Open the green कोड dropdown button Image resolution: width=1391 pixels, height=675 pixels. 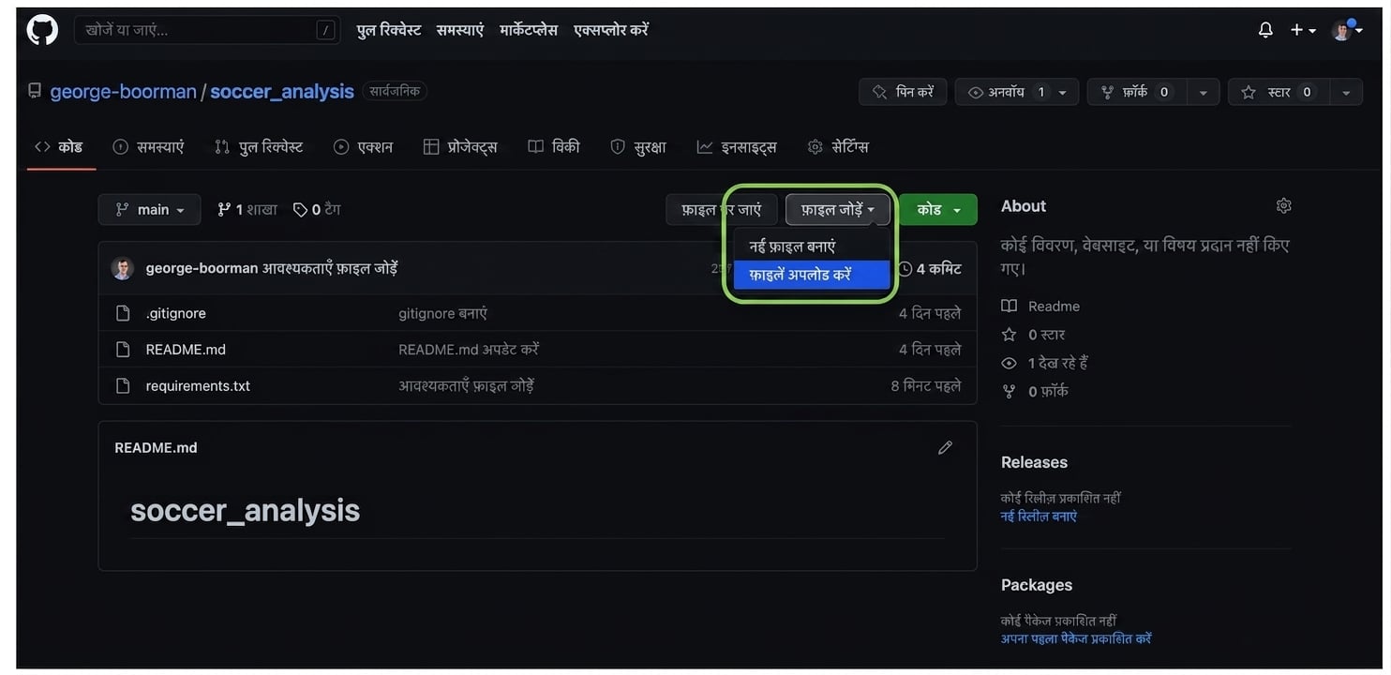(937, 210)
